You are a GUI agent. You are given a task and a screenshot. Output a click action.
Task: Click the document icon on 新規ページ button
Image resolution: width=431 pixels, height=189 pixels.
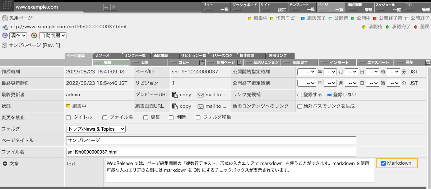click(239, 62)
